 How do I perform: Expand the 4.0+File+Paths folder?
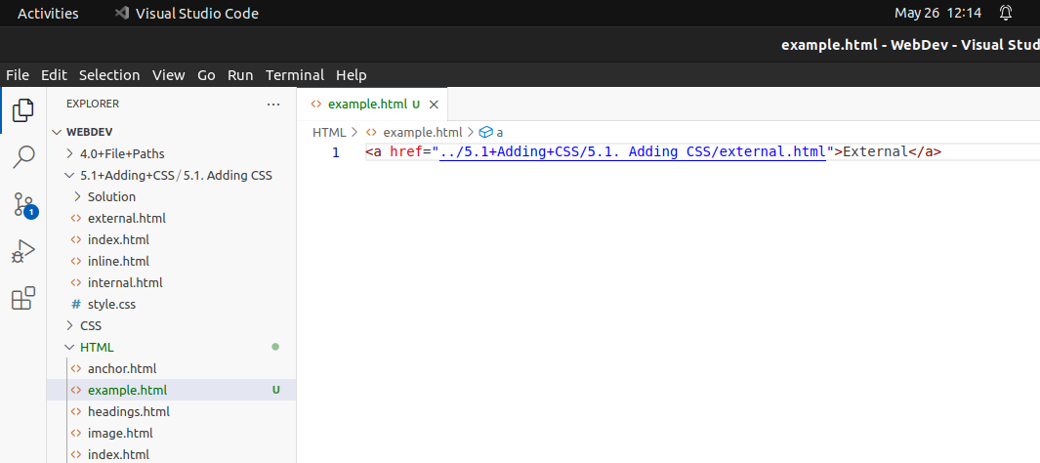(x=121, y=153)
